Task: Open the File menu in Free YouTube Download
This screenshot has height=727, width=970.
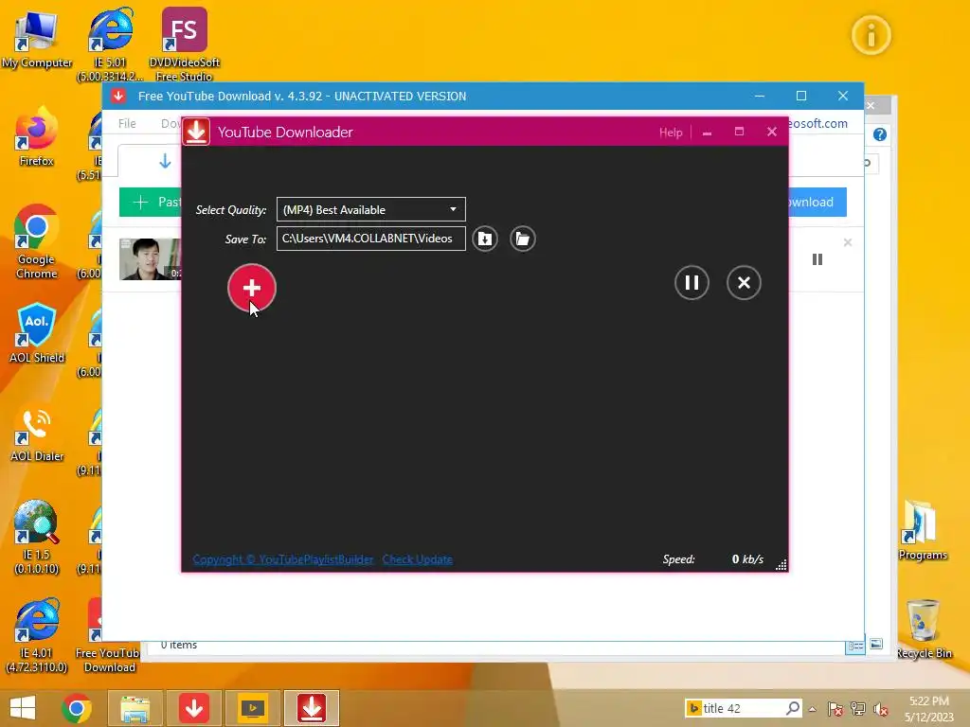Action: tap(127, 123)
